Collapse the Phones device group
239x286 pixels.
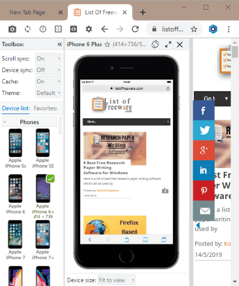[x=29, y=122]
